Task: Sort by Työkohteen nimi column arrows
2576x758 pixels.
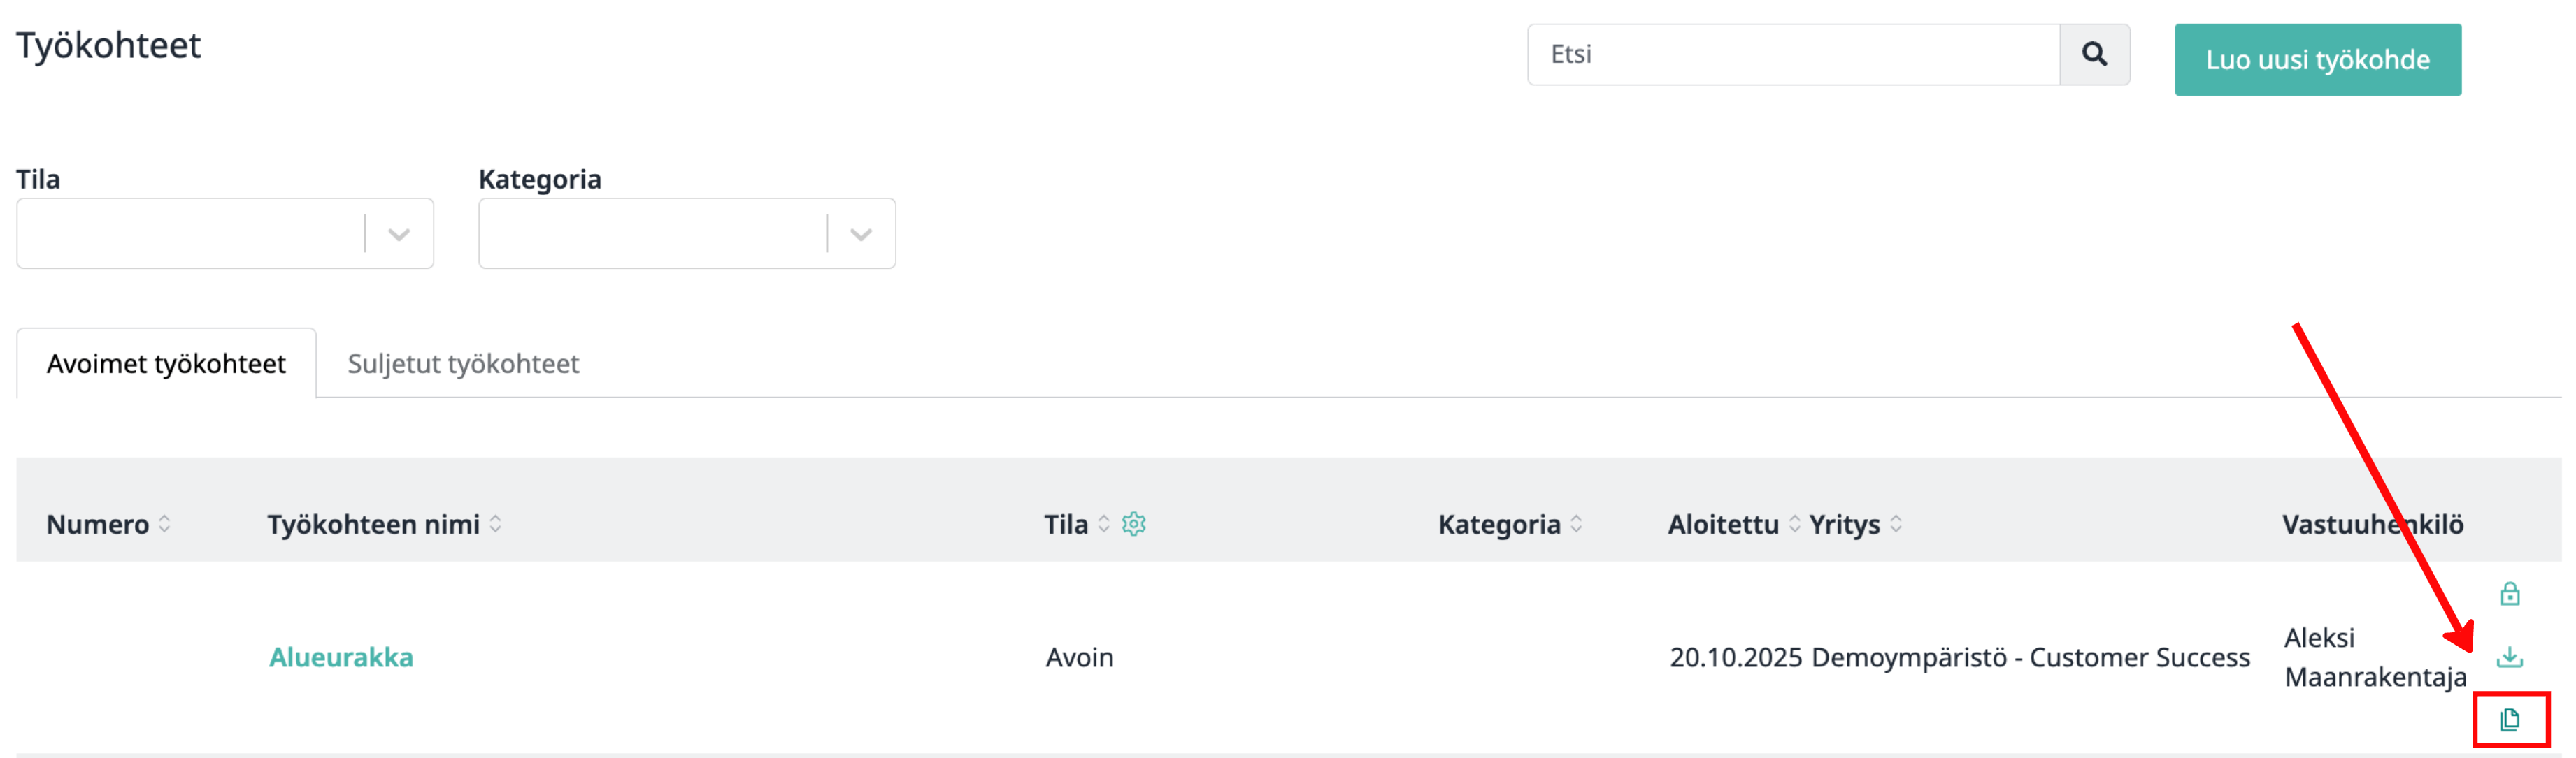Action: coord(496,523)
